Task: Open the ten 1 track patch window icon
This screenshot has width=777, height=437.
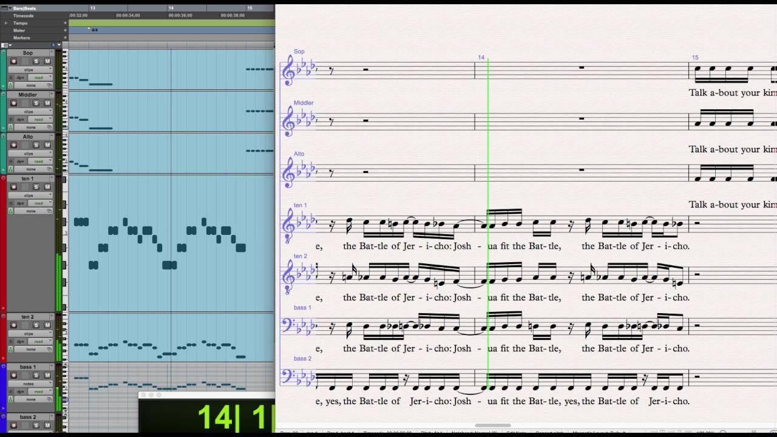Action: click(x=50, y=211)
